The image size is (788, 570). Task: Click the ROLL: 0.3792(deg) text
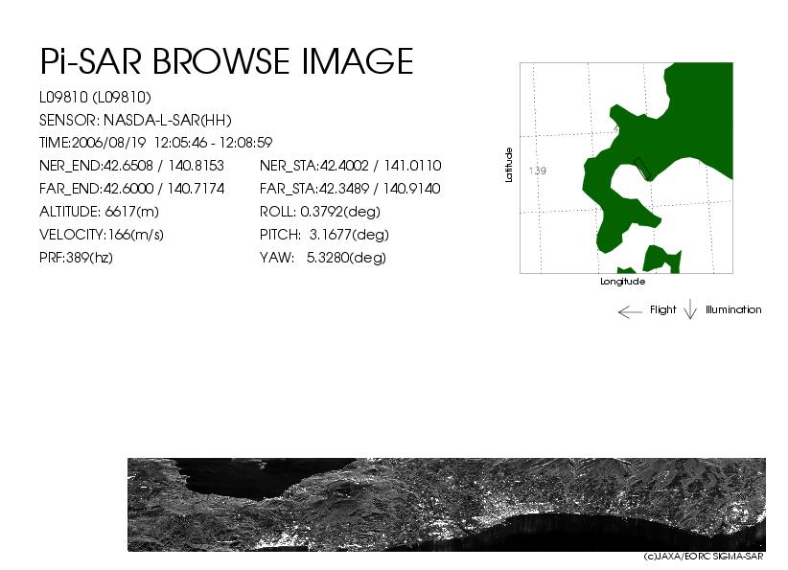point(319,212)
